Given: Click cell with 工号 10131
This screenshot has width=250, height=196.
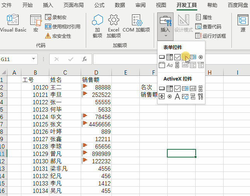Looking at the screenshot, I should [x=35, y=169].
